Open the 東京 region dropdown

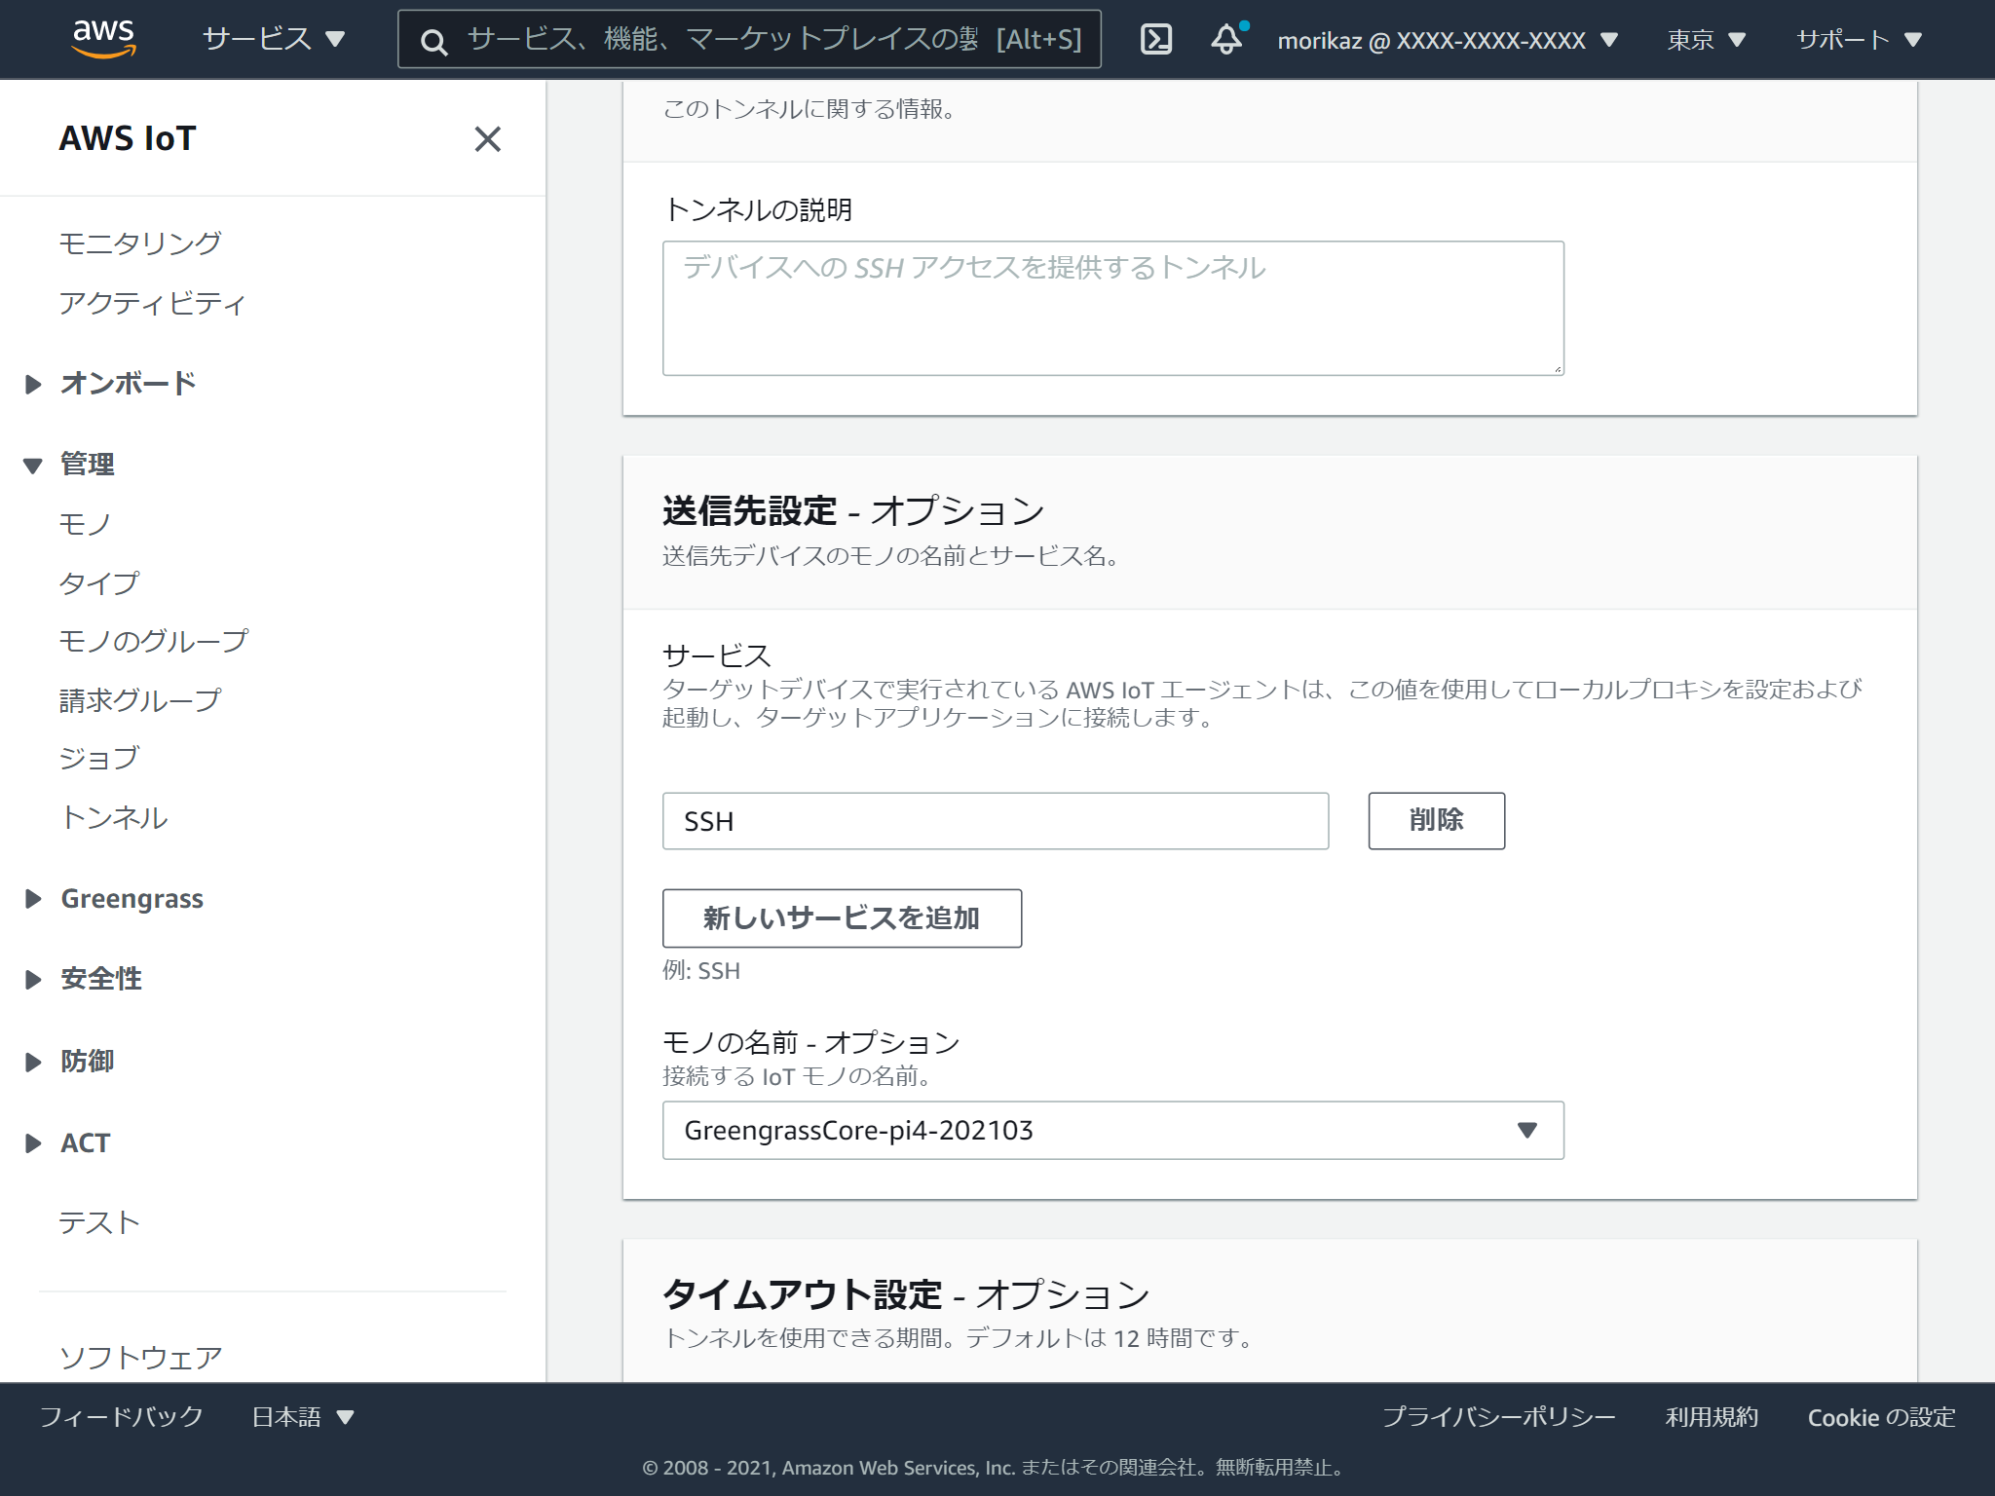(1705, 39)
